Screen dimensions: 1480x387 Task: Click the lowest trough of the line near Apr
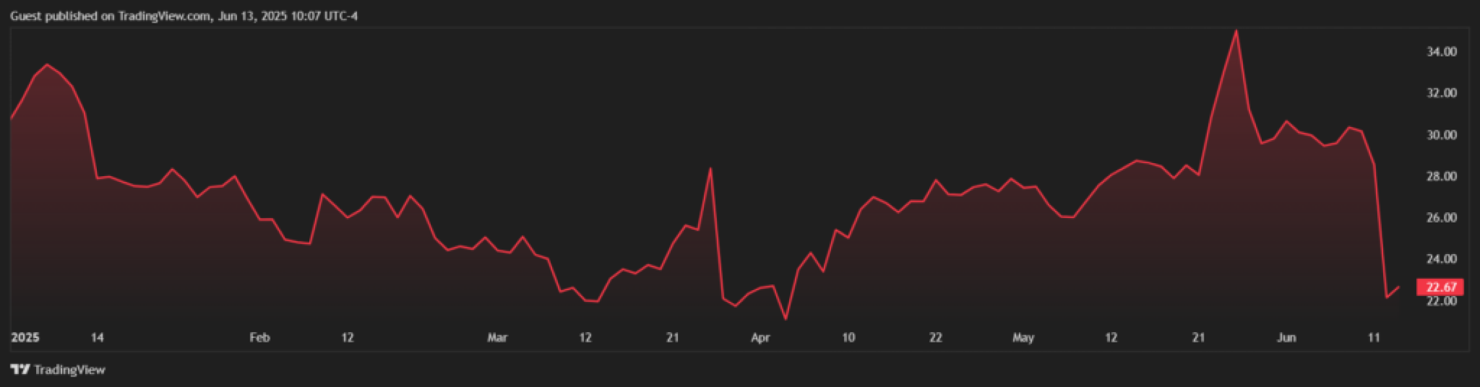785,319
